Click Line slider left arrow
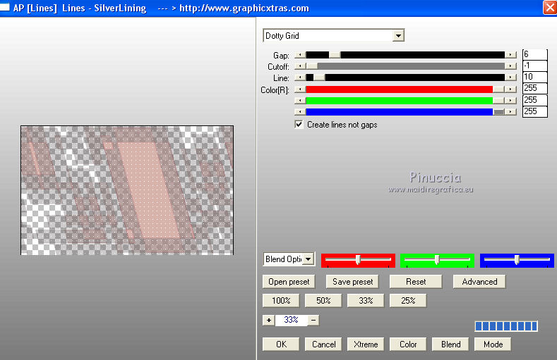 tap(300, 77)
